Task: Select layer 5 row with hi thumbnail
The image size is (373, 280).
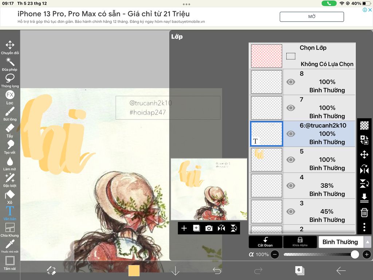Action: pos(302,160)
